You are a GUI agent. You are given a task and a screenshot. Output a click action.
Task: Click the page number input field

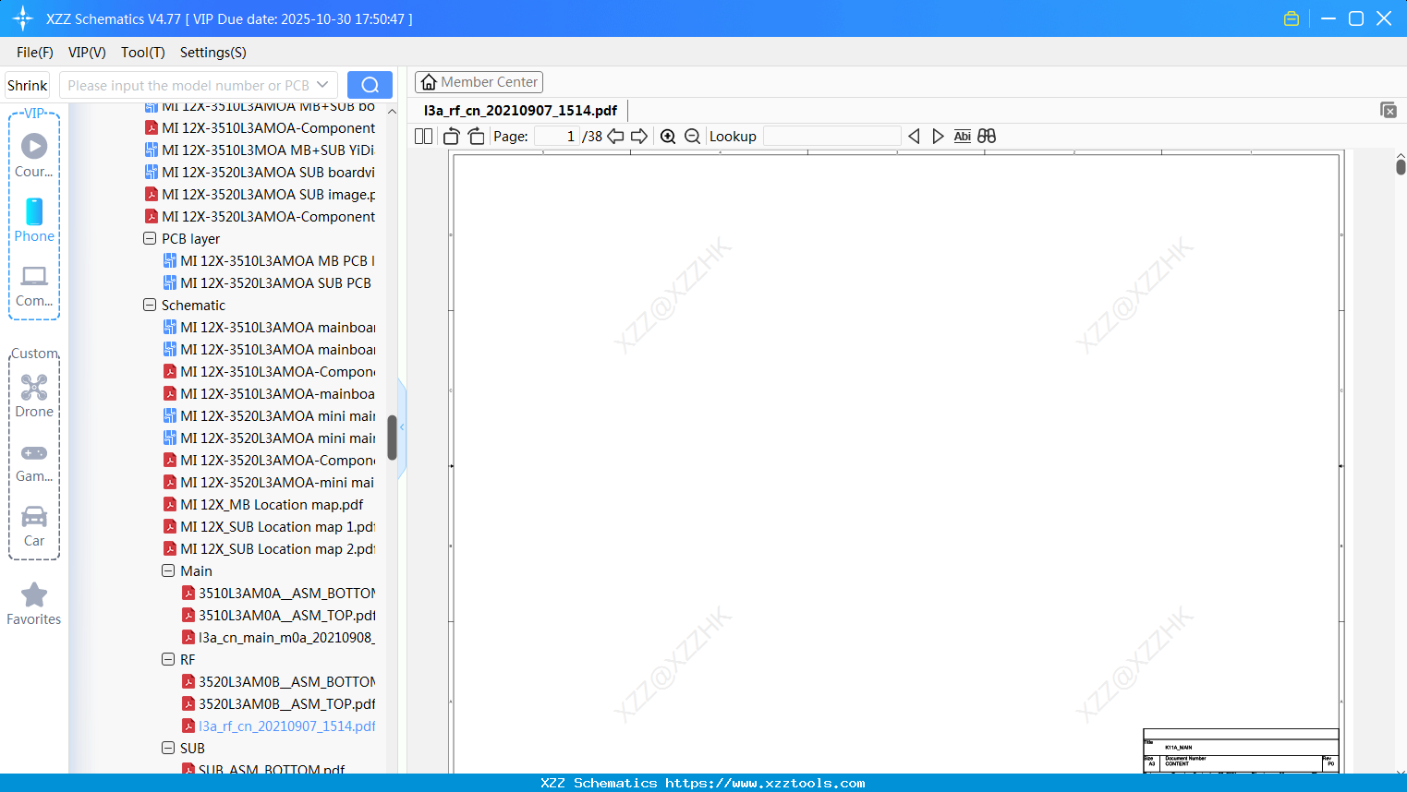[x=555, y=135]
